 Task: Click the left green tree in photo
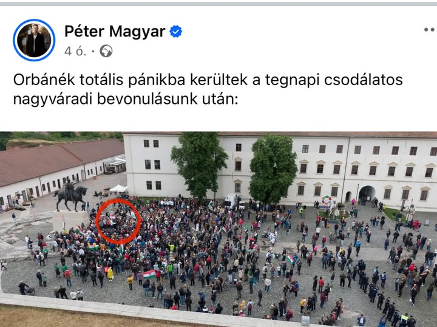199,165
